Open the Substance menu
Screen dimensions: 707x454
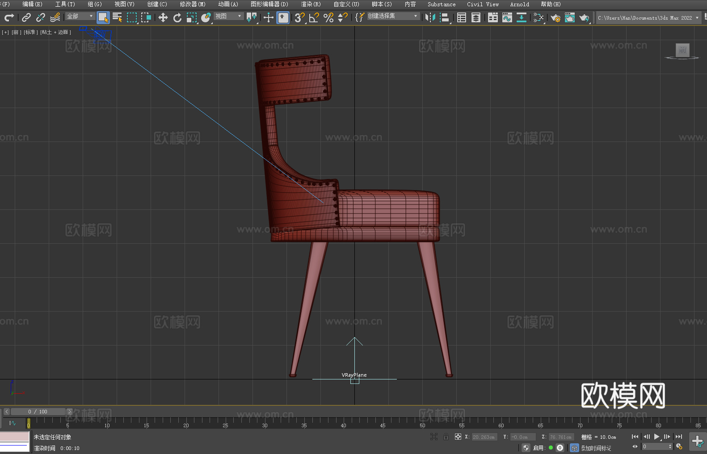click(442, 4)
